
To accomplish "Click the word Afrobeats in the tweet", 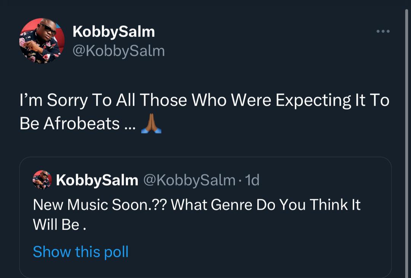I will coord(81,124).
